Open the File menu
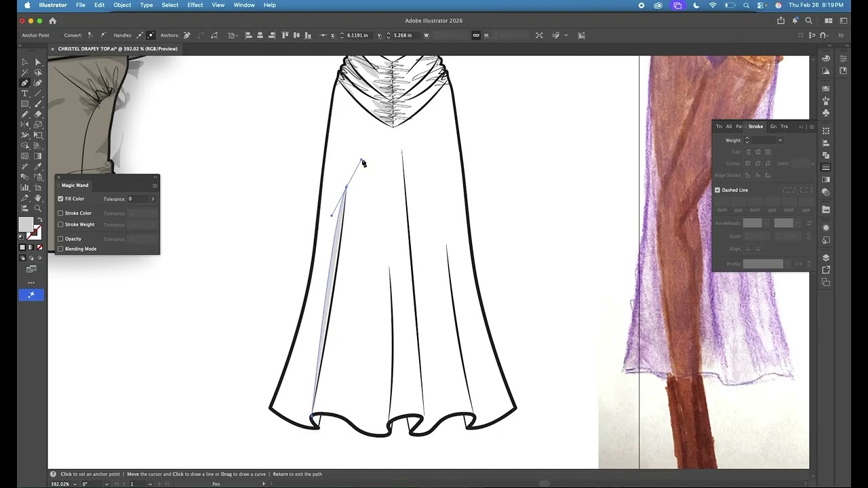 pyautogui.click(x=81, y=5)
